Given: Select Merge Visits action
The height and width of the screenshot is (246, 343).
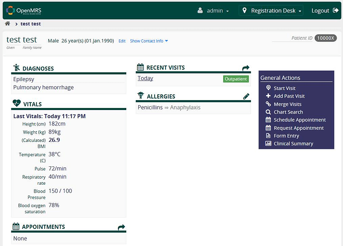Looking at the screenshot, I should (x=288, y=104).
